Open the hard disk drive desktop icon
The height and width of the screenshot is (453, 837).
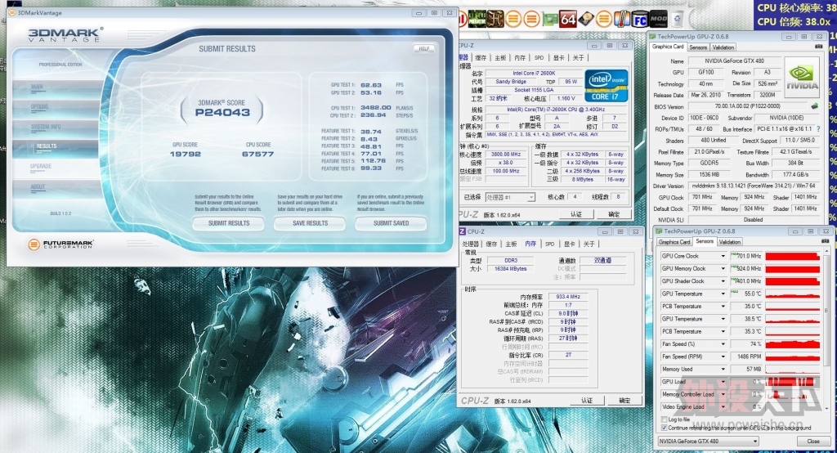585,20
